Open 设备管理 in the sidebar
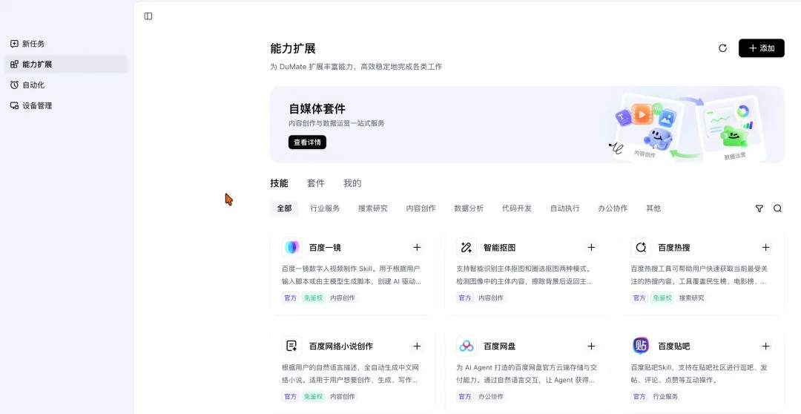 pos(67,106)
